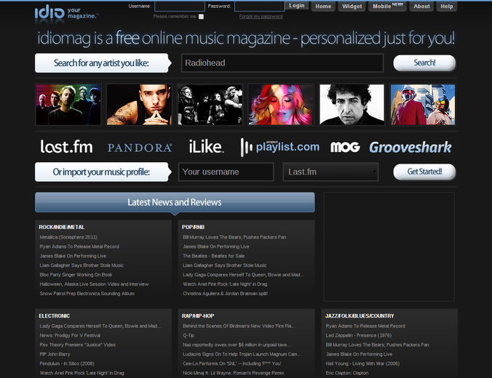Click the idio magazine logo
Screen dimensions: 492x378
click(66, 12)
